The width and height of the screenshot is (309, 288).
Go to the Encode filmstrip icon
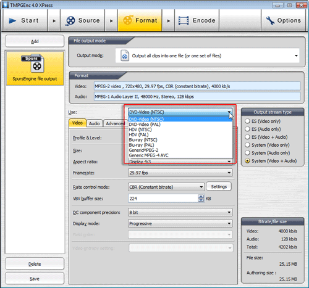click(x=184, y=20)
